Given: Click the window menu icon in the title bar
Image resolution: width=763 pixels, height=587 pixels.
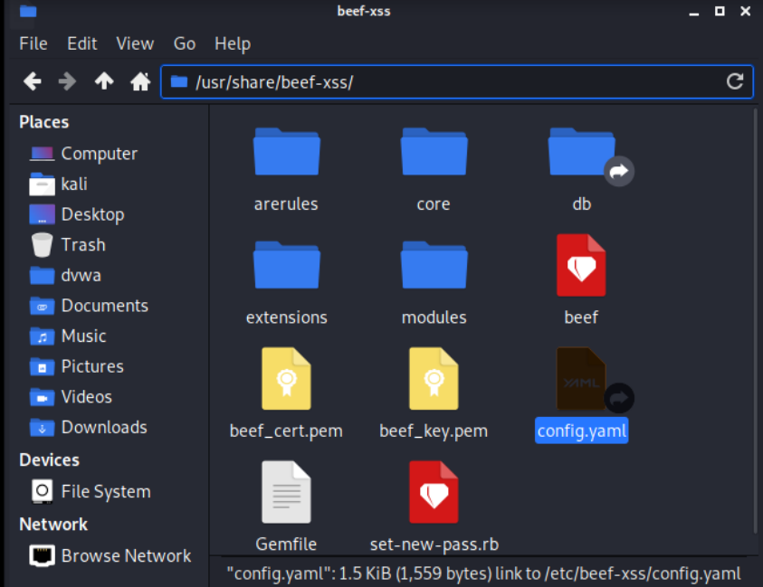Looking at the screenshot, I should point(28,11).
